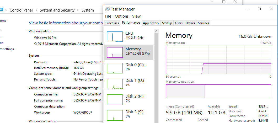Click the 16.0 GB installed memory value
278x123 pixels.
pos(78,68)
